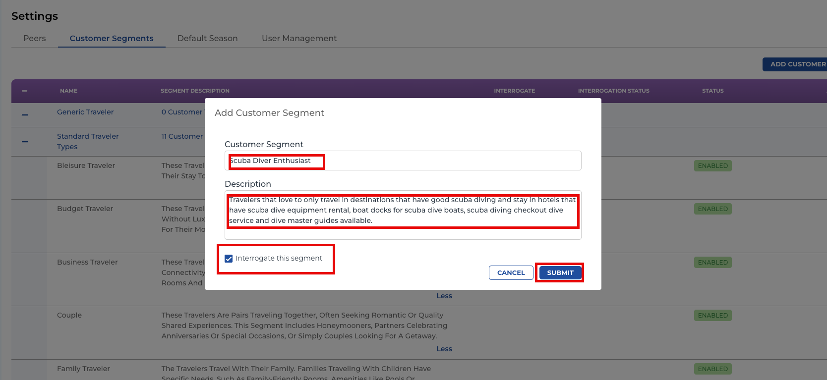Click the ENABLED status for Bleisure Traveler
Image resolution: width=827 pixels, height=380 pixels.
point(712,166)
